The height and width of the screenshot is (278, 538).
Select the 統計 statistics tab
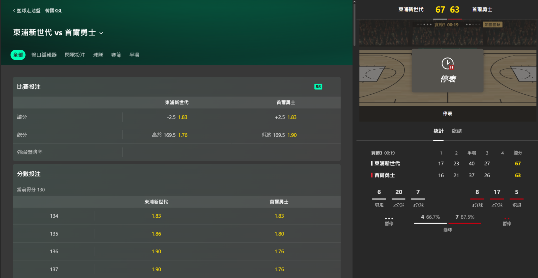(x=438, y=131)
